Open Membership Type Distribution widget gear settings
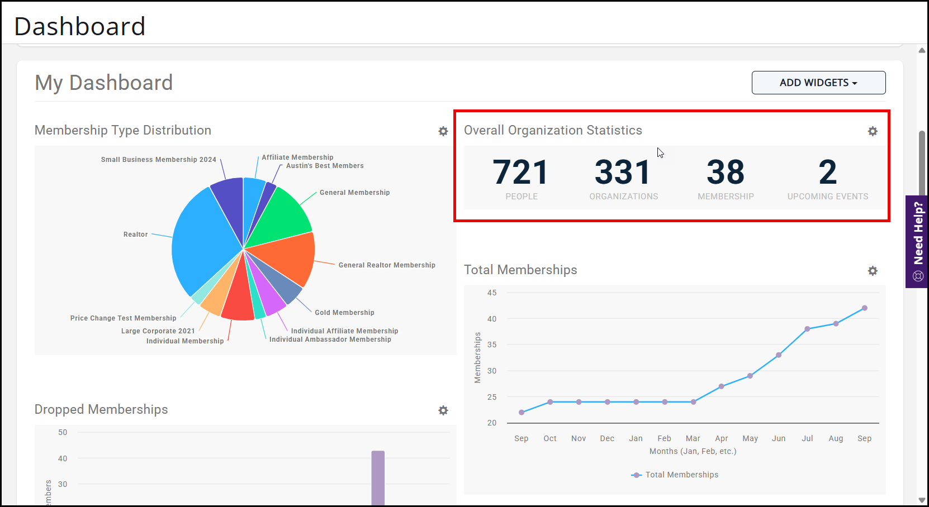The height and width of the screenshot is (507, 929). point(443,131)
